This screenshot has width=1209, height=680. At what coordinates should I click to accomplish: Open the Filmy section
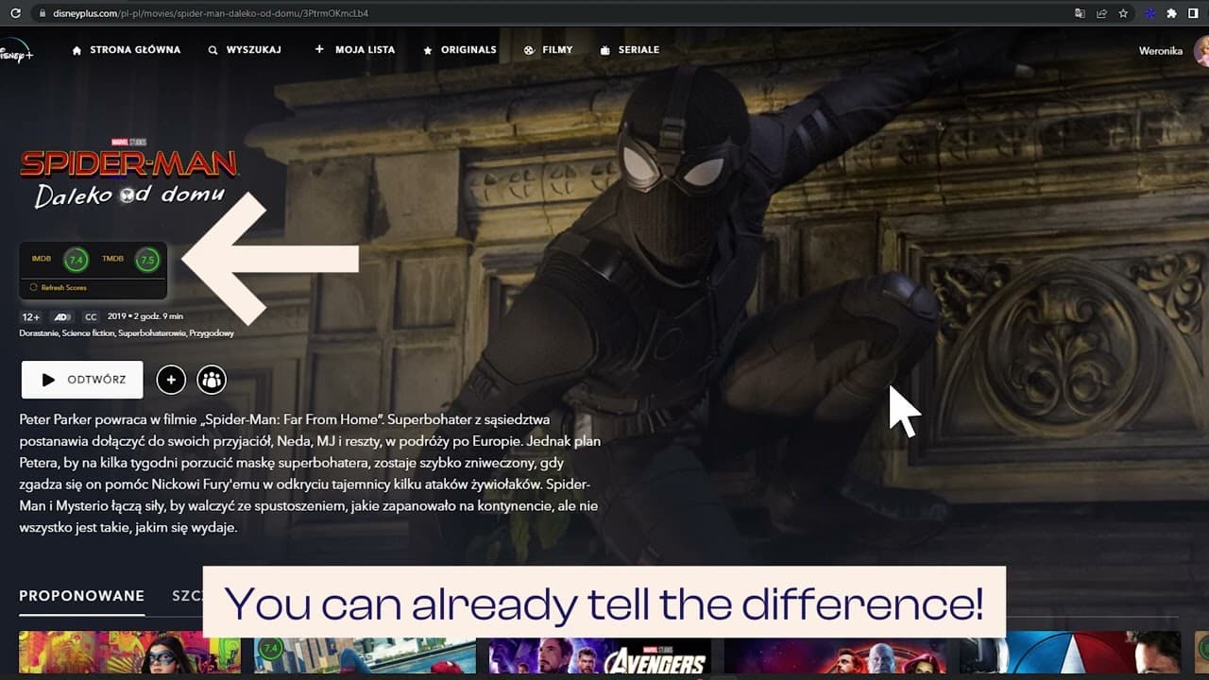[548, 50]
